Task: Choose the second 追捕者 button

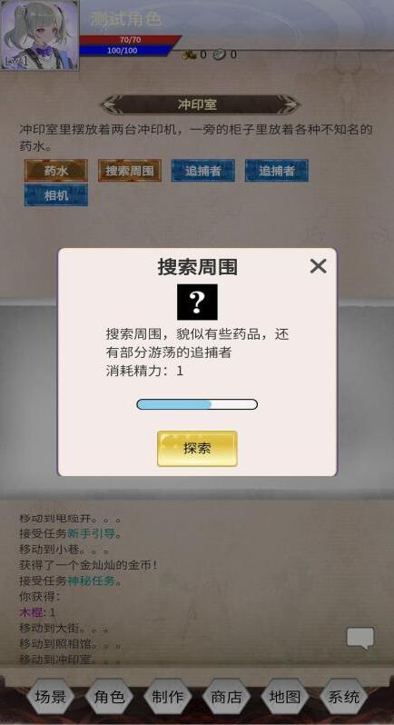Action: coord(277,171)
